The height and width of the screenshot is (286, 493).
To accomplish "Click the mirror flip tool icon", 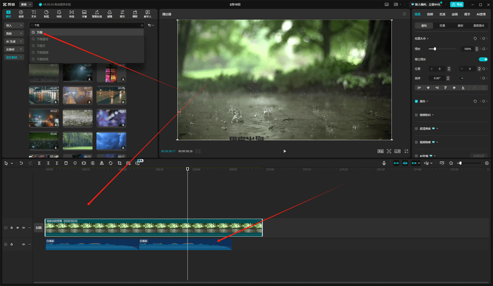I will click(102, 163).
